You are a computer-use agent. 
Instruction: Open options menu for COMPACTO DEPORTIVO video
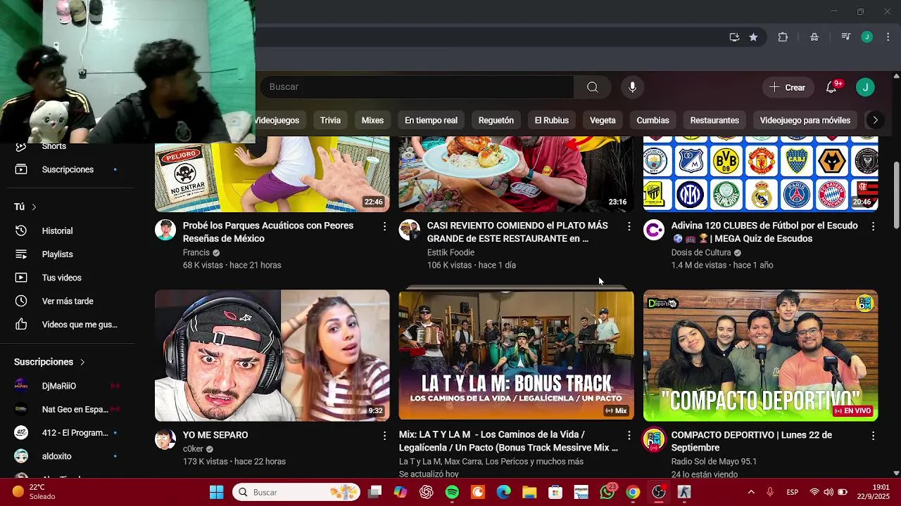(873, 436)
